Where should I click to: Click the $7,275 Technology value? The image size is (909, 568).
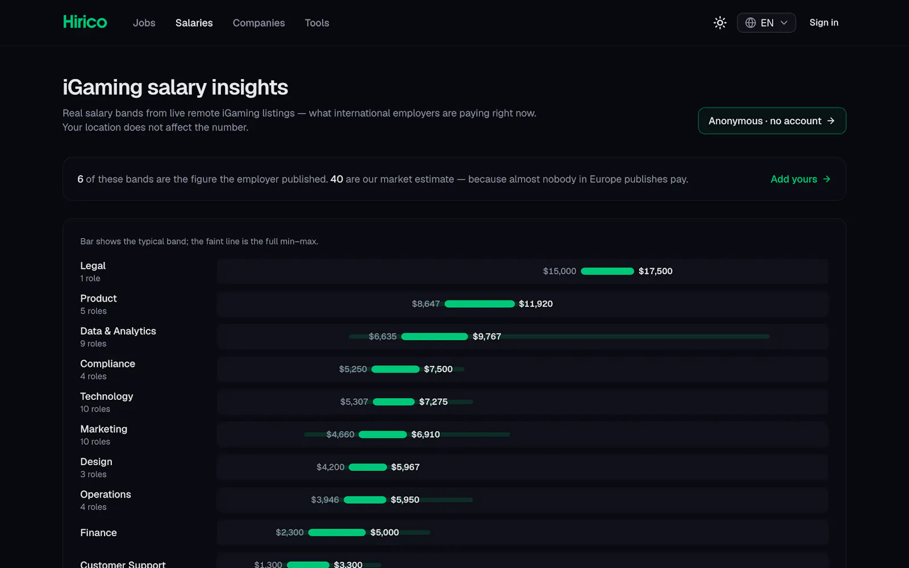tap(433, 402)
